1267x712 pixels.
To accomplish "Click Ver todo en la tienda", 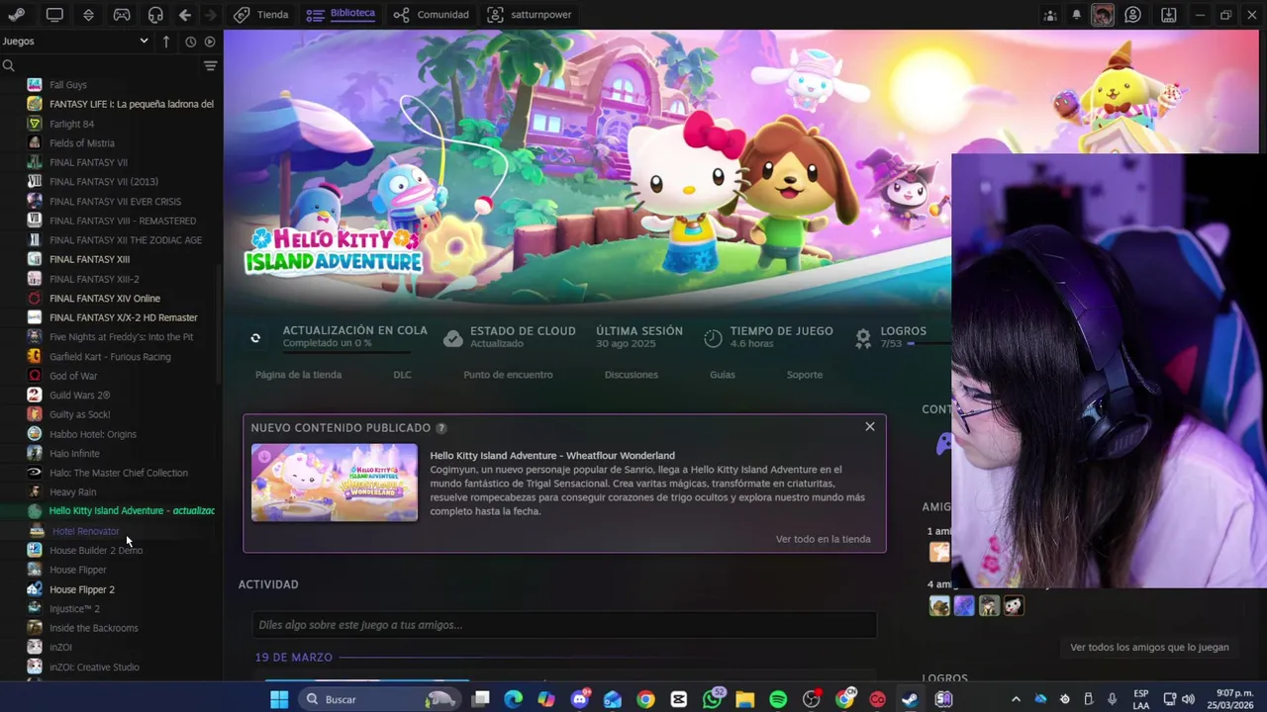I will 823,539.
